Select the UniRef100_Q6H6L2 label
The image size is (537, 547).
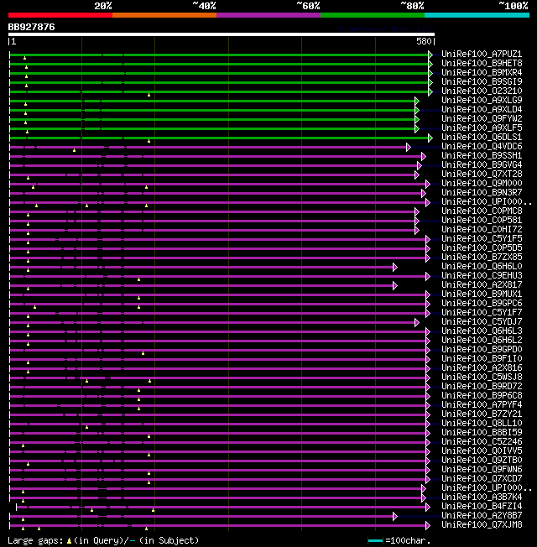482,340
